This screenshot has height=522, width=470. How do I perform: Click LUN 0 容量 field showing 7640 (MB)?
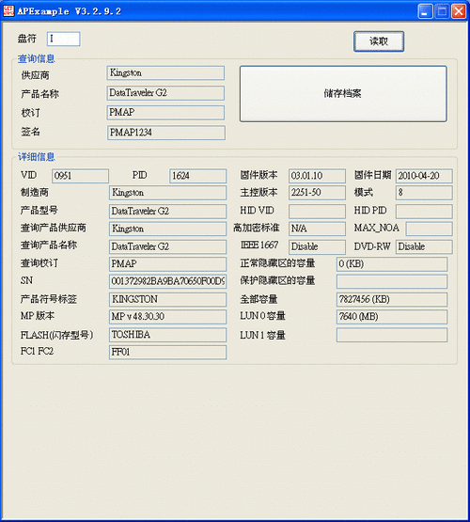(392, 317)
